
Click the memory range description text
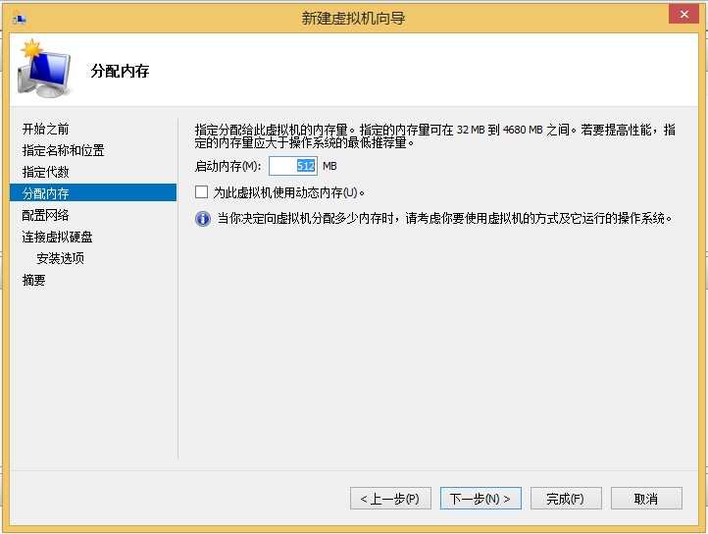pyautogui.click(x=435, y=136)
